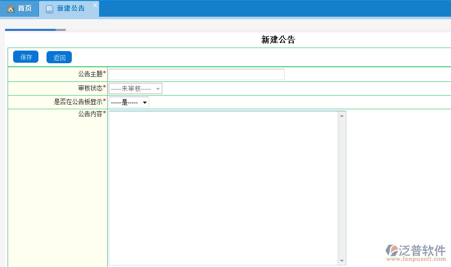The image size is (451, 267).
Task: Click the 公告主题 field label
Action: tap(91, 74)
